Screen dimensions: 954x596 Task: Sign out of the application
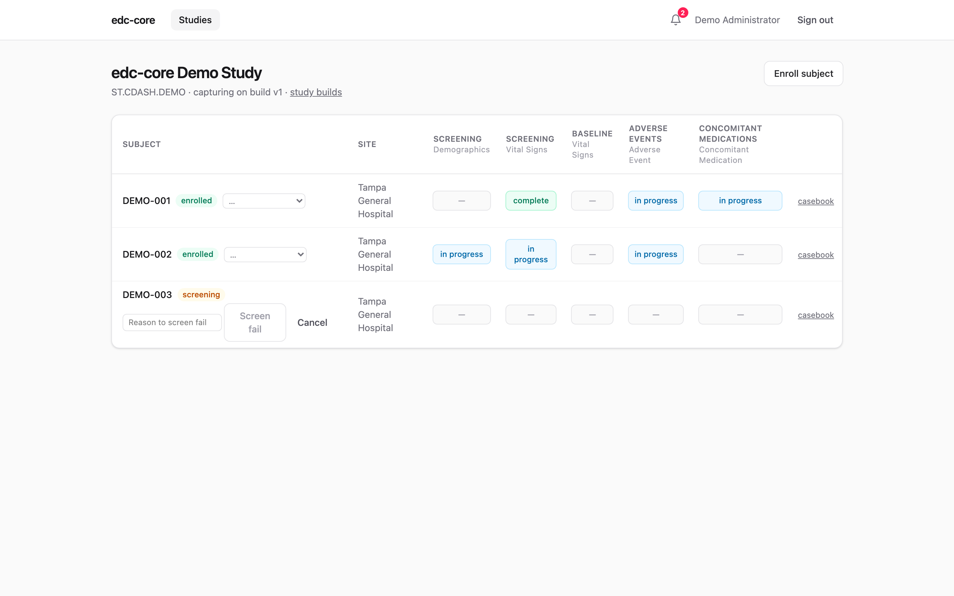click(815, 20)
